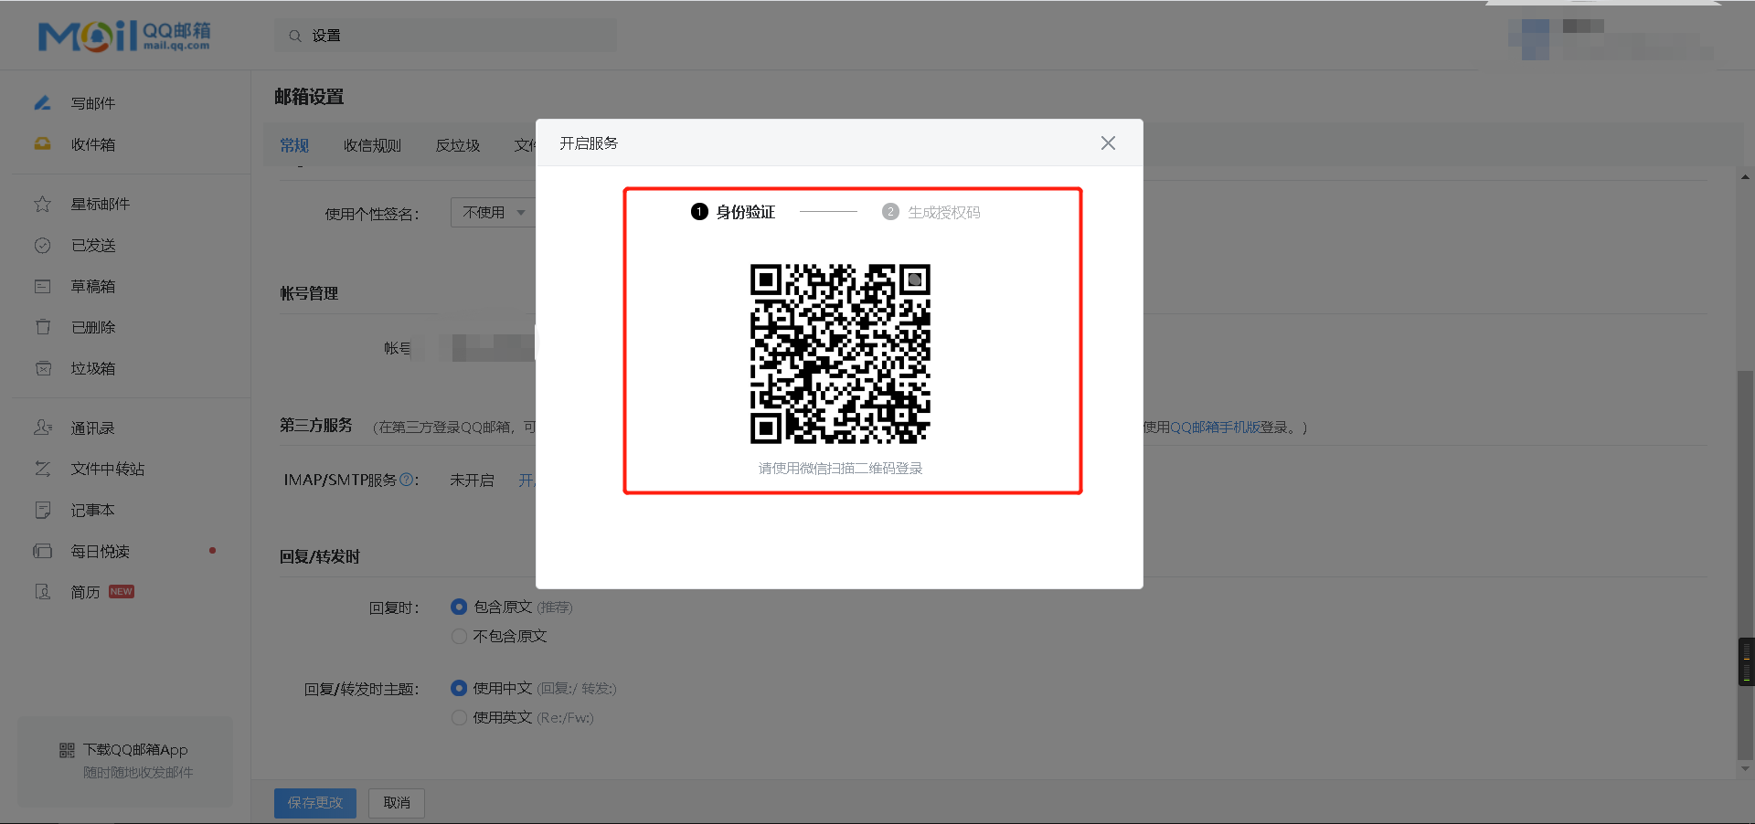
Task: Open 已删除 folder
Action: pyautogui.click(x=93, y=327)
